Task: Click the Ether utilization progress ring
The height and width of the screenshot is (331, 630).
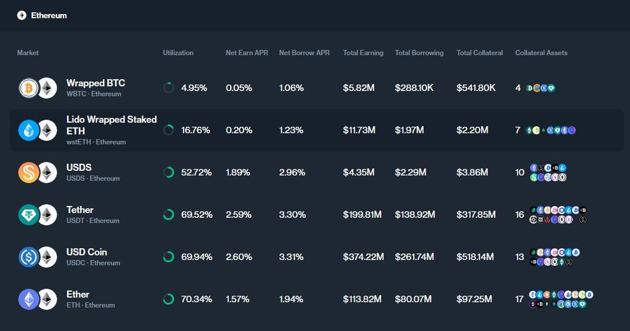Action: 168,299
